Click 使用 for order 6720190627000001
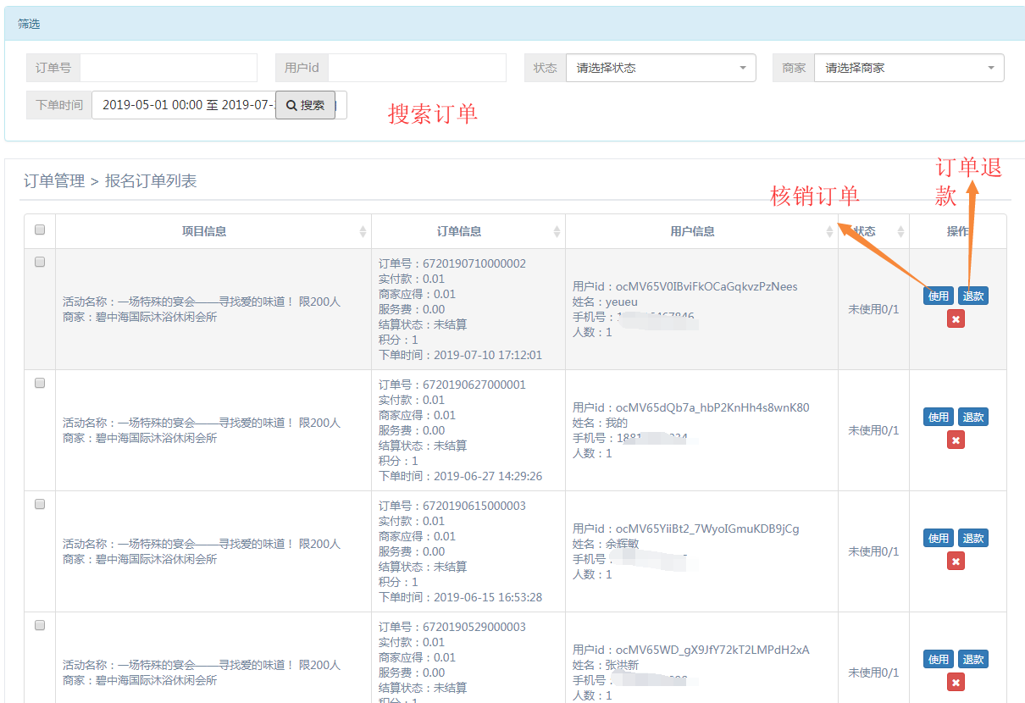Viewport: 1025px width, 703px height. pos(939,417)
